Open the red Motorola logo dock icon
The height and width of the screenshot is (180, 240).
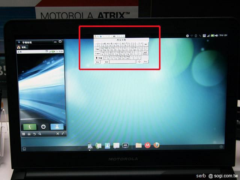[147, 145]
